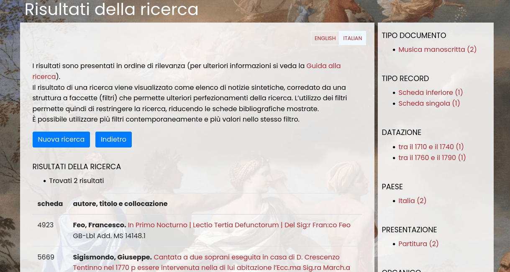This screenshot has height=272, width=510.
Task: Filter by Scheda inferiore (1)
Action: coord(431,92)
